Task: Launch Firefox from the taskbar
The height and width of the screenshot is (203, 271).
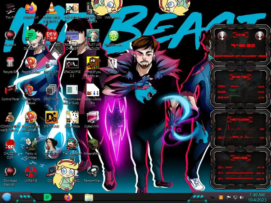Action: (x=68, y=197)
